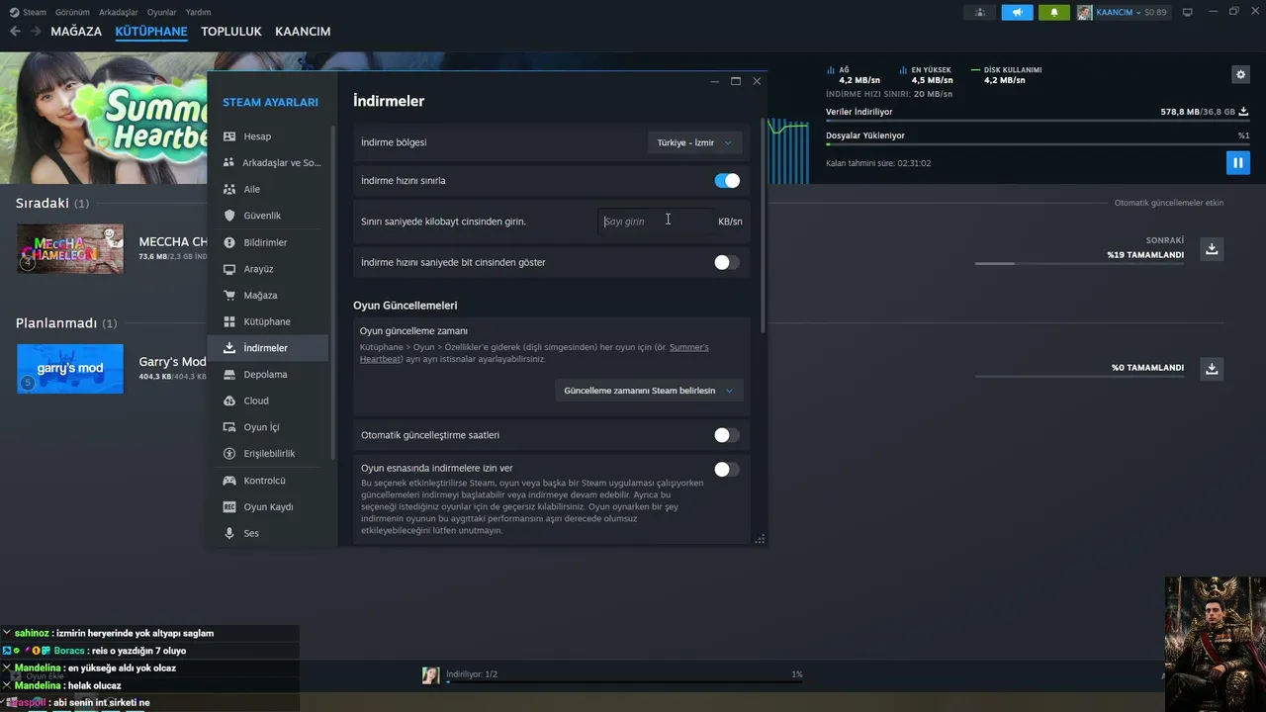Switch to the KÜTÜPHANE tab
Image resolution: width=1266 pixels, height=712 pixels.
[x=151, y=32]
